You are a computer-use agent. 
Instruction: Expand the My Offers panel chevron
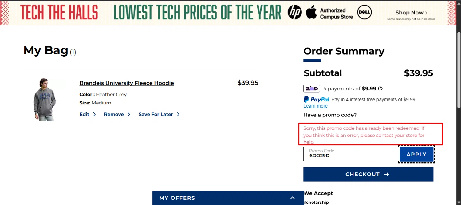[292, 198]
